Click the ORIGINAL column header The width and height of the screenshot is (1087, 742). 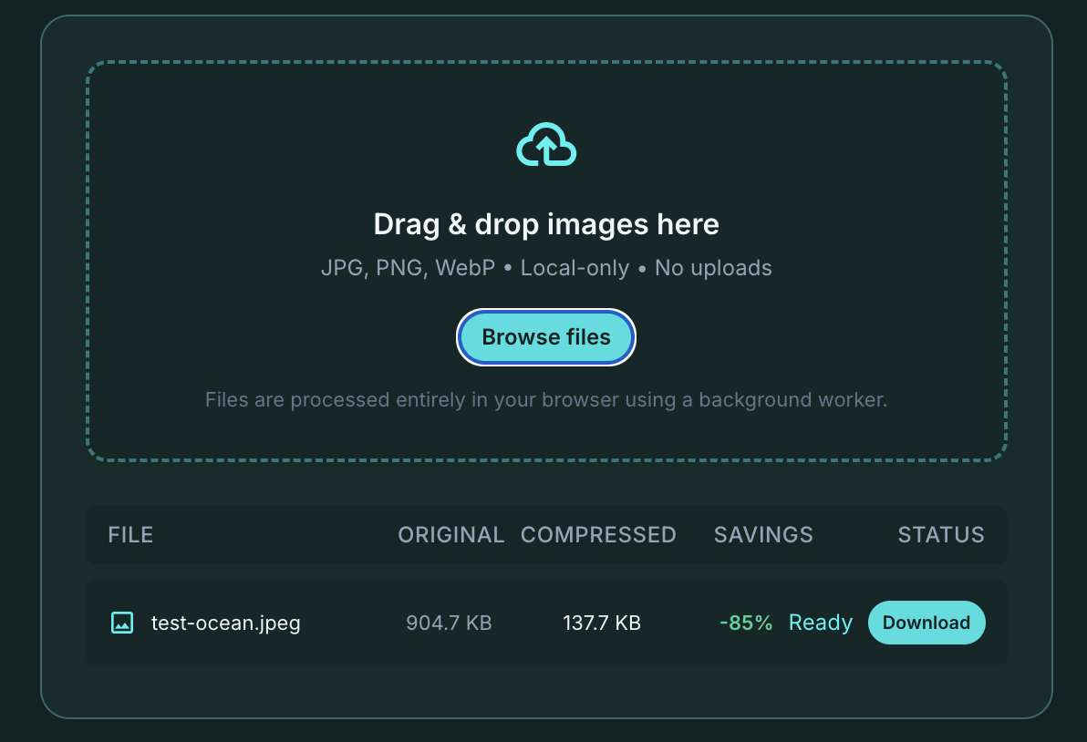(450, 535)
